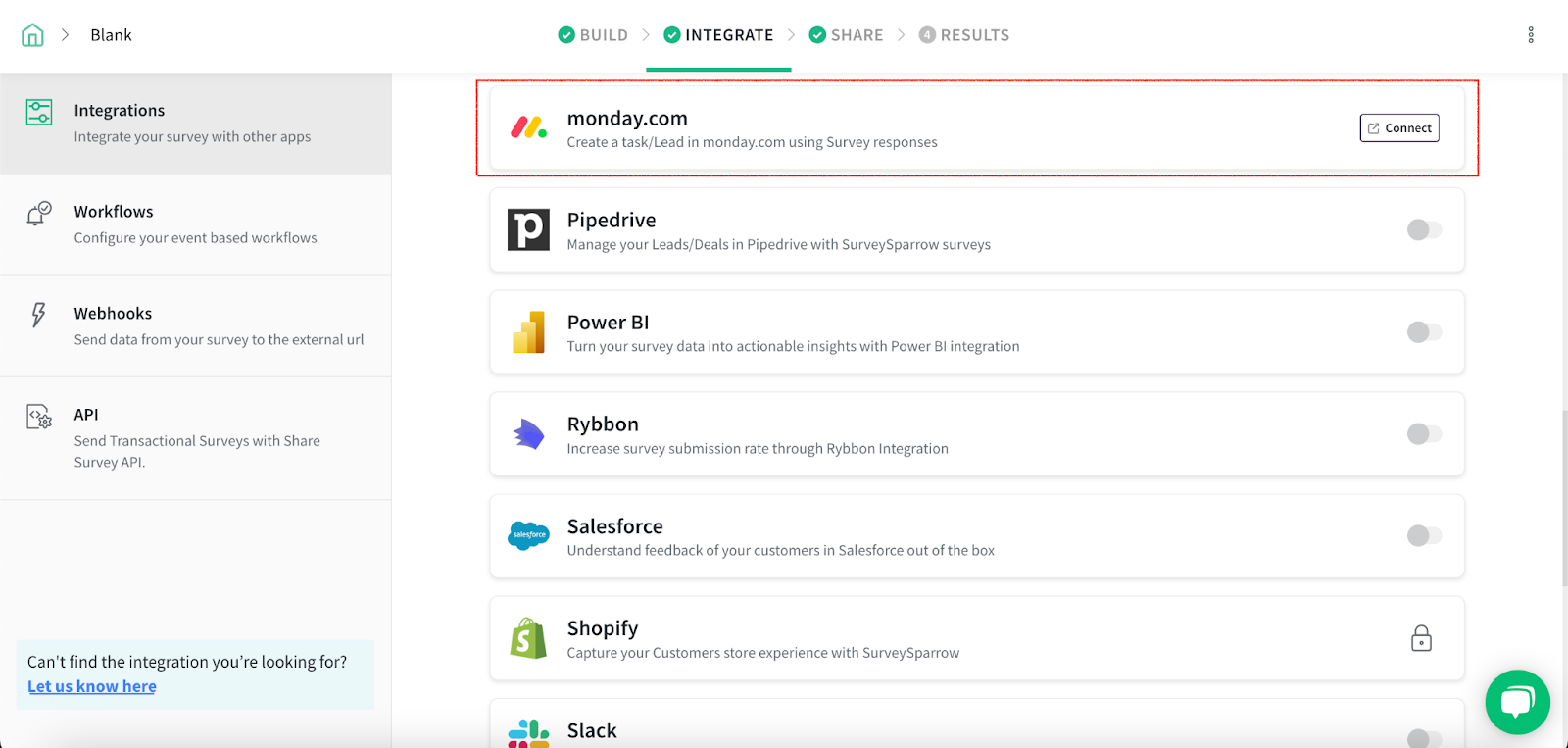Click the Salesforce cloud logo
This screenshot has height=748, width=1568.
point(528,535)
